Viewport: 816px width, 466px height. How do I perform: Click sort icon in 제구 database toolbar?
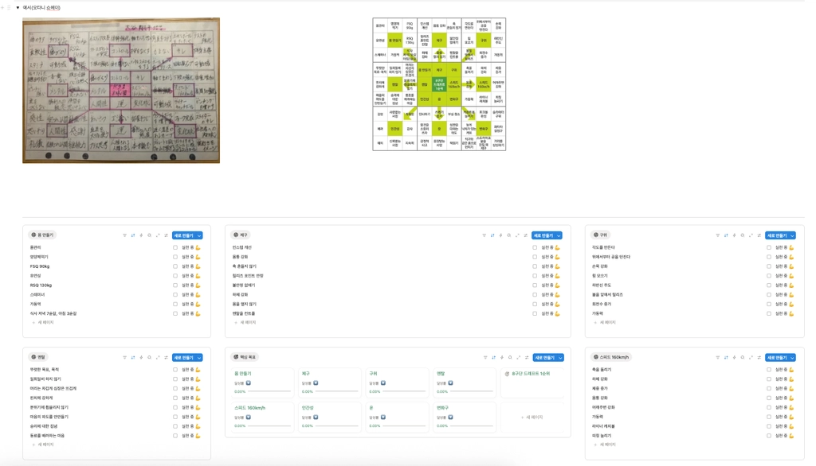tap(492, 235)
